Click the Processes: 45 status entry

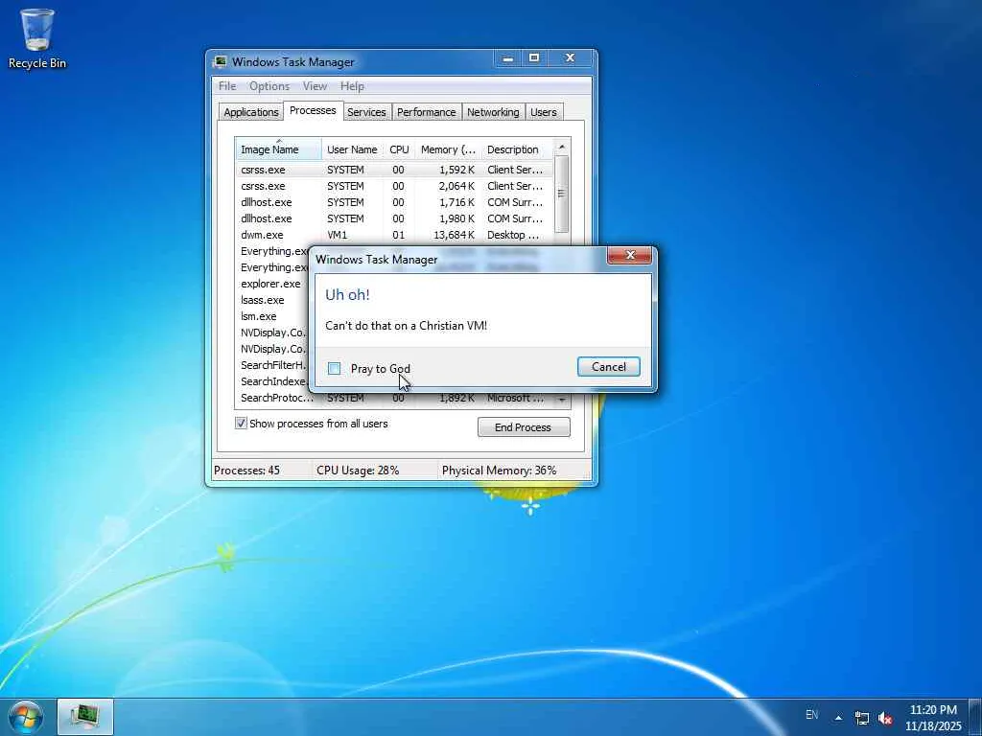tap(246, 470)
